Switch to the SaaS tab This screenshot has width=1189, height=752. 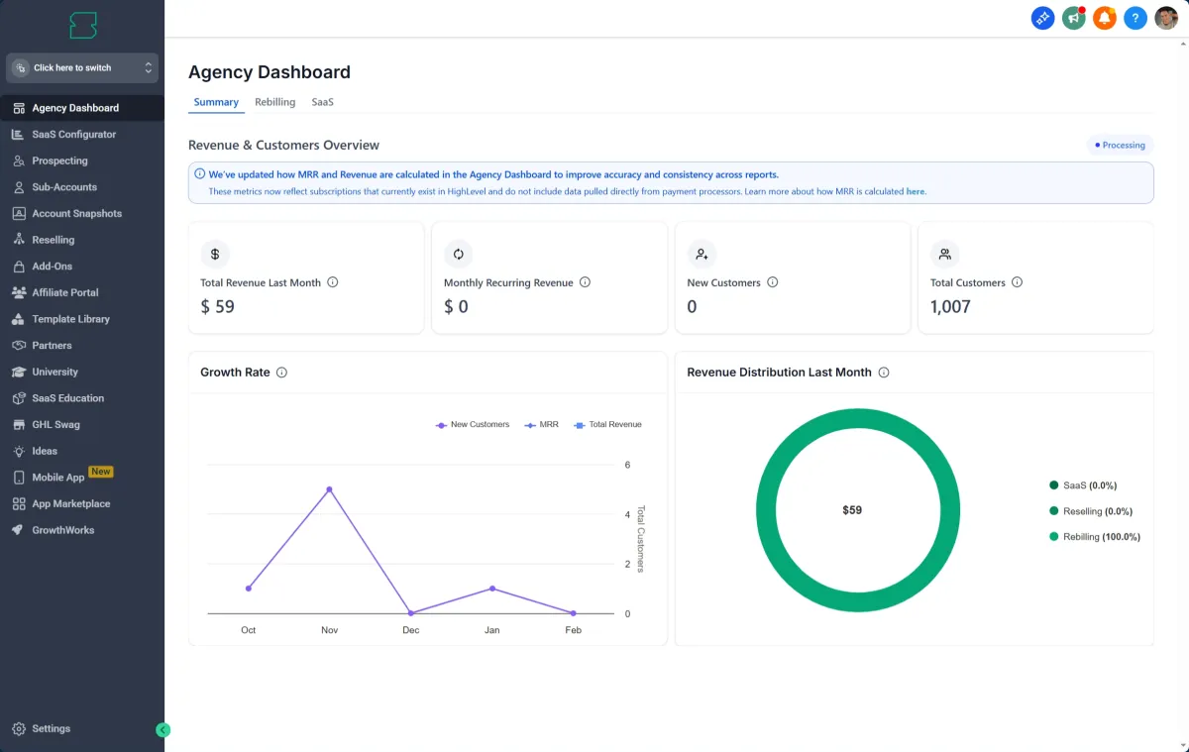pos(322,102)
